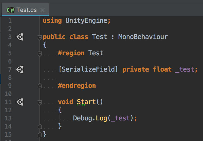Collapse the Start() method fold marker
The image size is (203, 141).
click(x=40, y=102)
